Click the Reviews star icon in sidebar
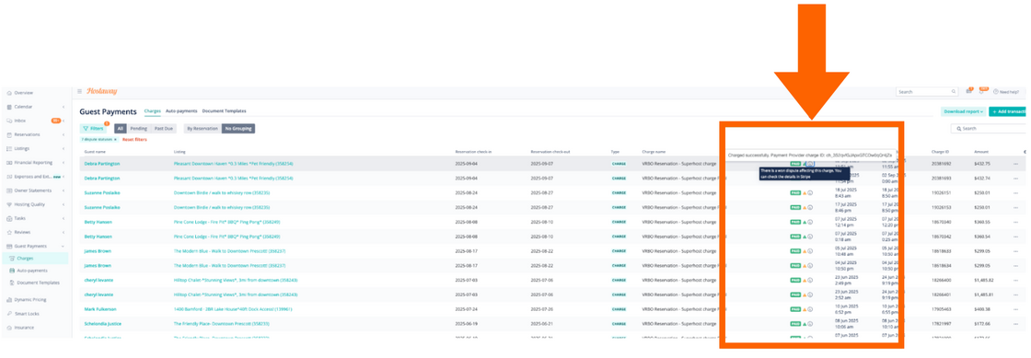Image resolution: width=1031 pixels, height=358 pixels. (8, 232)
